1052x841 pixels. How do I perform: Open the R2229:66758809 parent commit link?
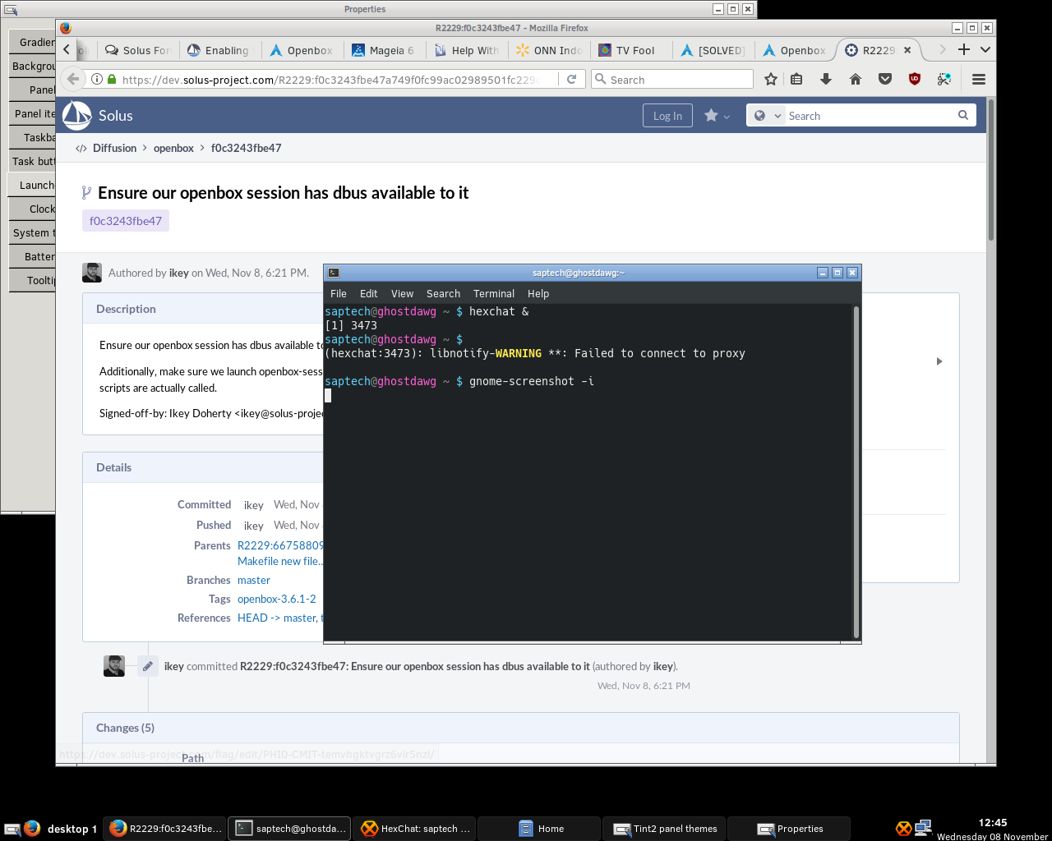click(x=280, y=545)
